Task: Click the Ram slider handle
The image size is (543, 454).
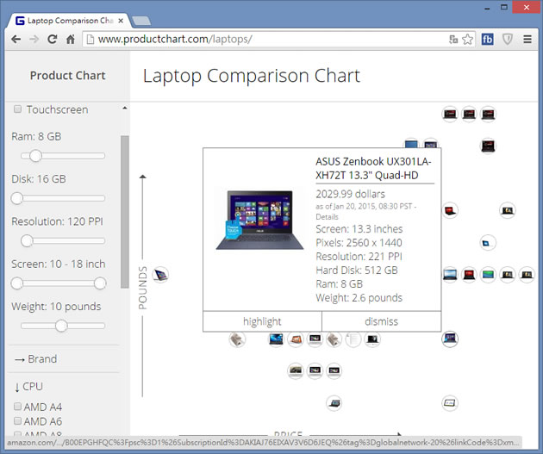Action: click(35, 156)
